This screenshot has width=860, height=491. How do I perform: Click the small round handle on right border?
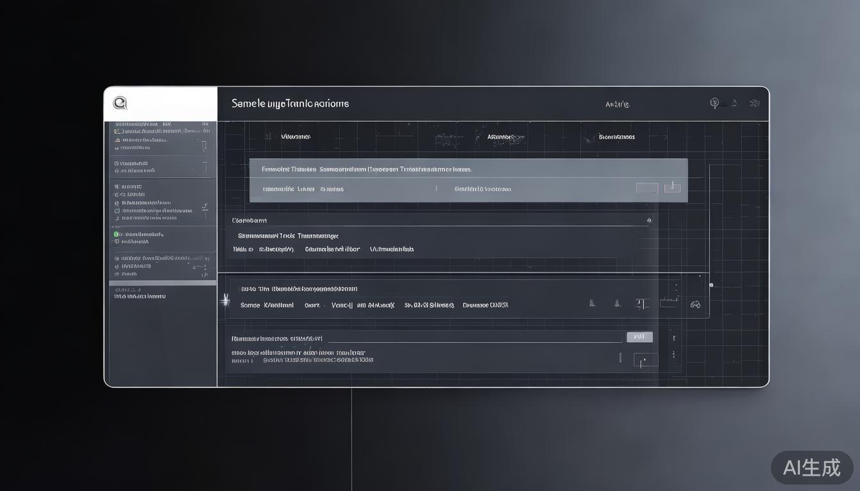711,285
